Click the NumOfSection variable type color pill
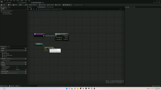The width and height of the screenshot is (161, 90). [16, 69]
